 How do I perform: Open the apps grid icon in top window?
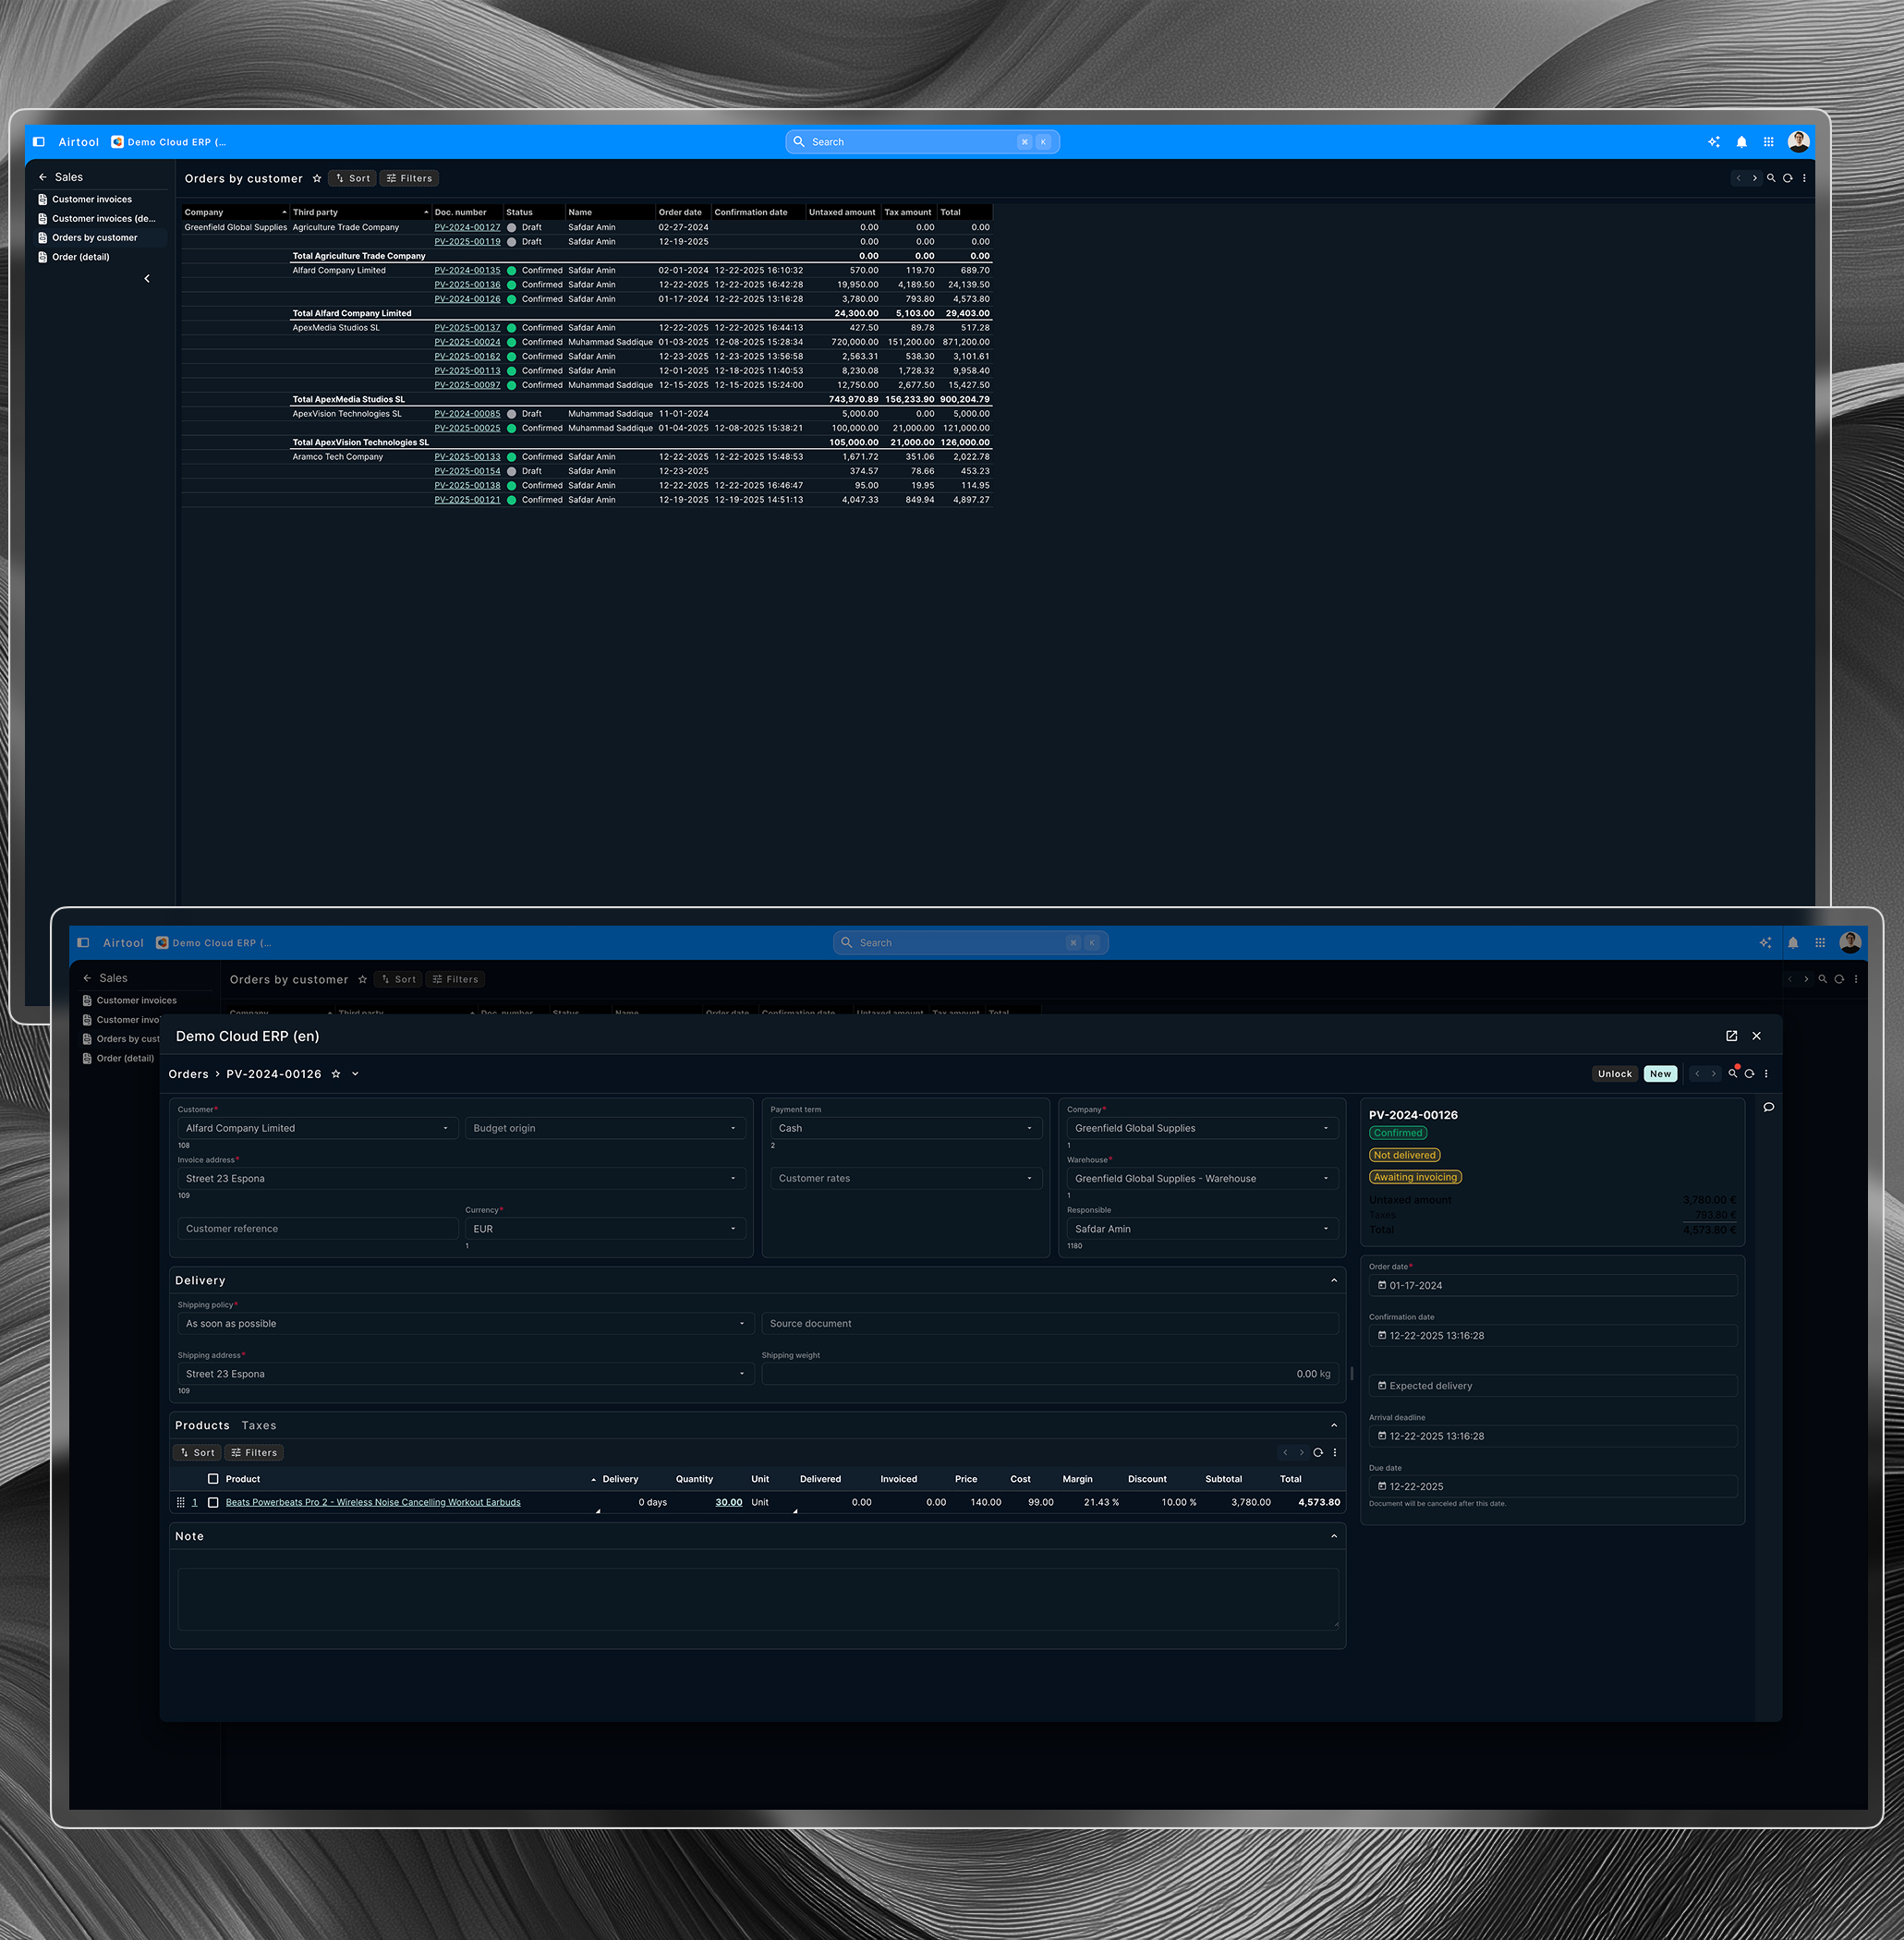coord(1768,142)
